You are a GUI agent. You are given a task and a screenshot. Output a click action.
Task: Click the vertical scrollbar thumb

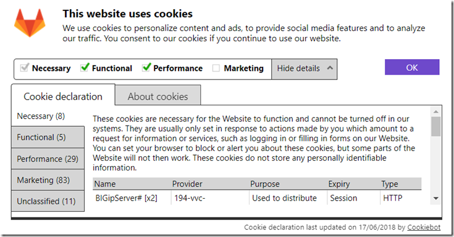[435, 126]
